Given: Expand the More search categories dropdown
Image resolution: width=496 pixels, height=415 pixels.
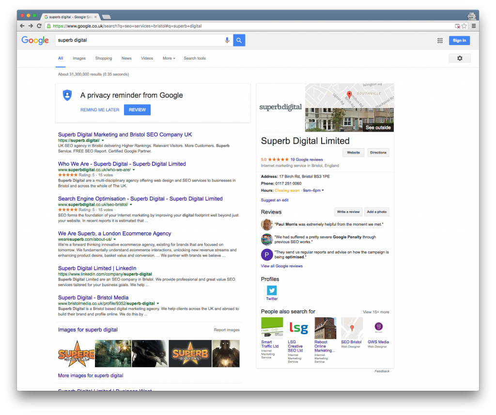Looking at the screenshot, I should pyautogui.click(x=169, y=58).
